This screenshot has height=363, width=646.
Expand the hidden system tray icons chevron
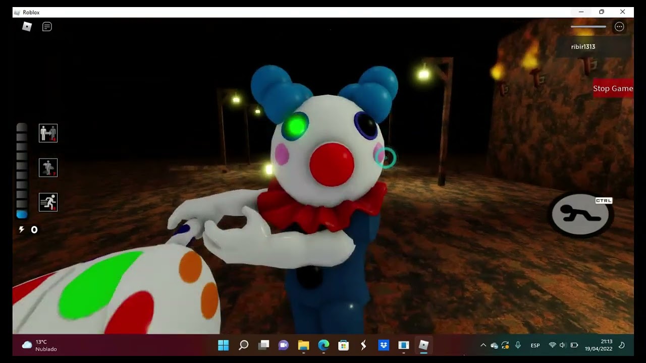coord(483,345)
